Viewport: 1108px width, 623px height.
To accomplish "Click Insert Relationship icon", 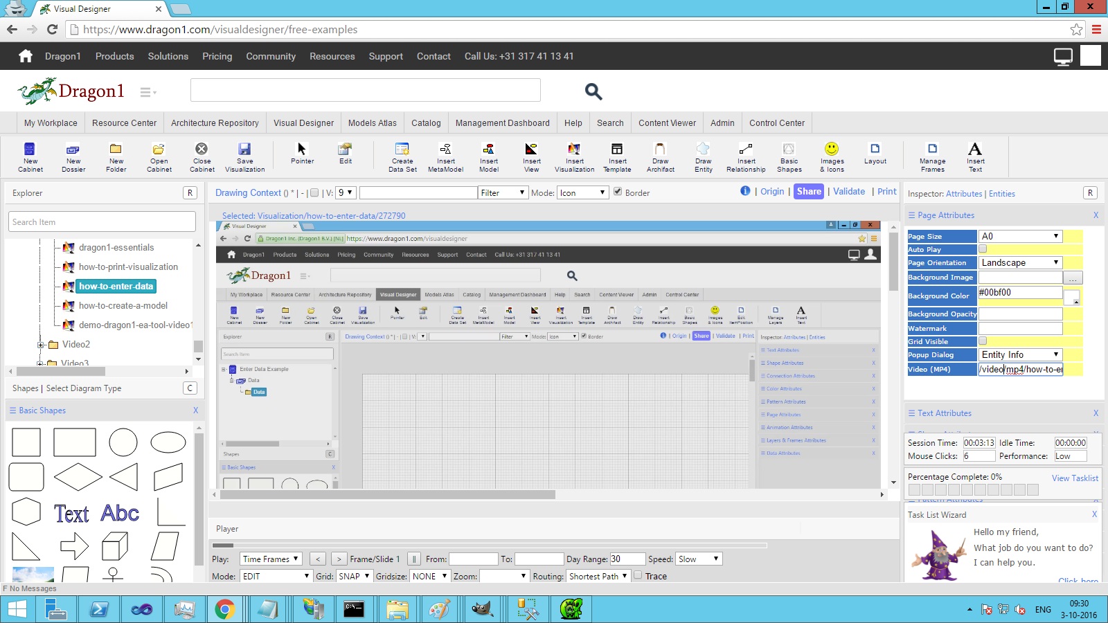I will 746,156.
